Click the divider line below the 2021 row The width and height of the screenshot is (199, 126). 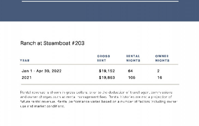click(100, 84)
